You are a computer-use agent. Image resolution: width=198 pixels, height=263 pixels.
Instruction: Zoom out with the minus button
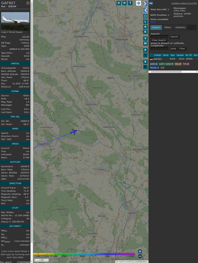(x=140, y=256)
